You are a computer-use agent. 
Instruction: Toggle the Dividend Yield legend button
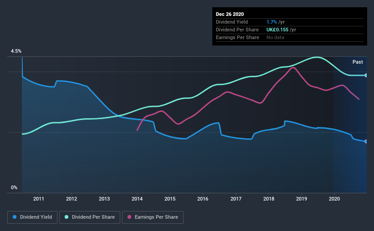pos(32,217)
